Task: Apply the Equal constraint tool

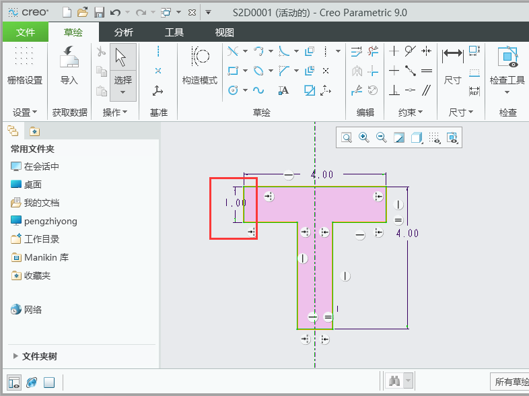Action: [427, 71]
